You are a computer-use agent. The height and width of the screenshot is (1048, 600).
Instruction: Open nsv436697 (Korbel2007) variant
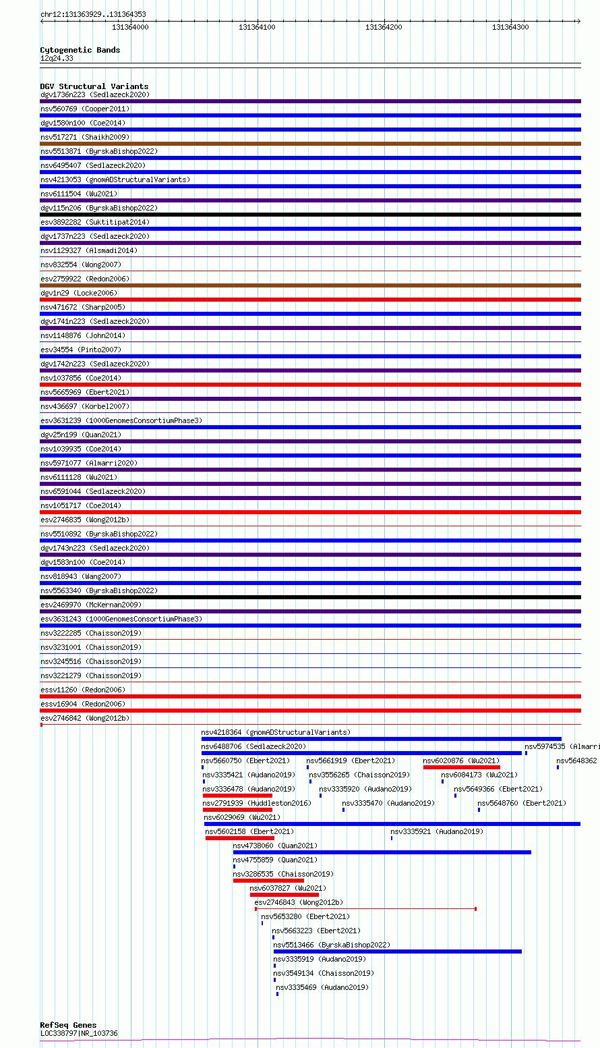pos(85,406)
